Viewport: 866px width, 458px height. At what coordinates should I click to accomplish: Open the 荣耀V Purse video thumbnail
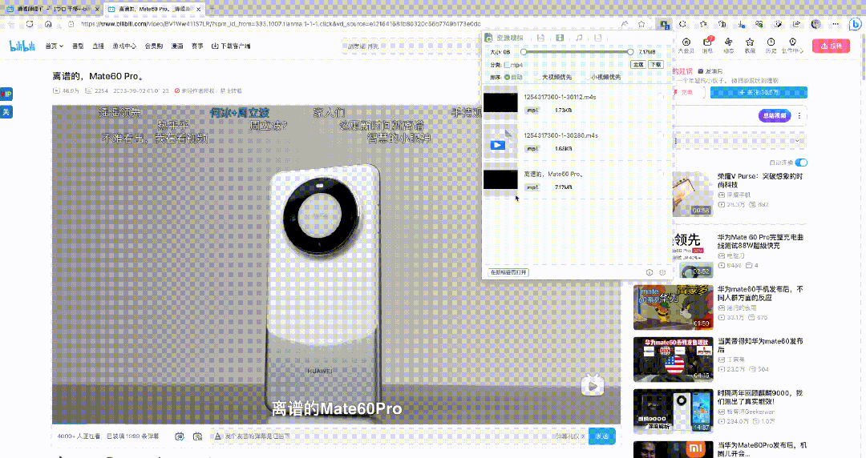coord(693,194)
